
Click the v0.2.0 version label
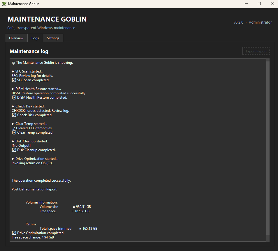pyautogui.click(x=238, y=22)
